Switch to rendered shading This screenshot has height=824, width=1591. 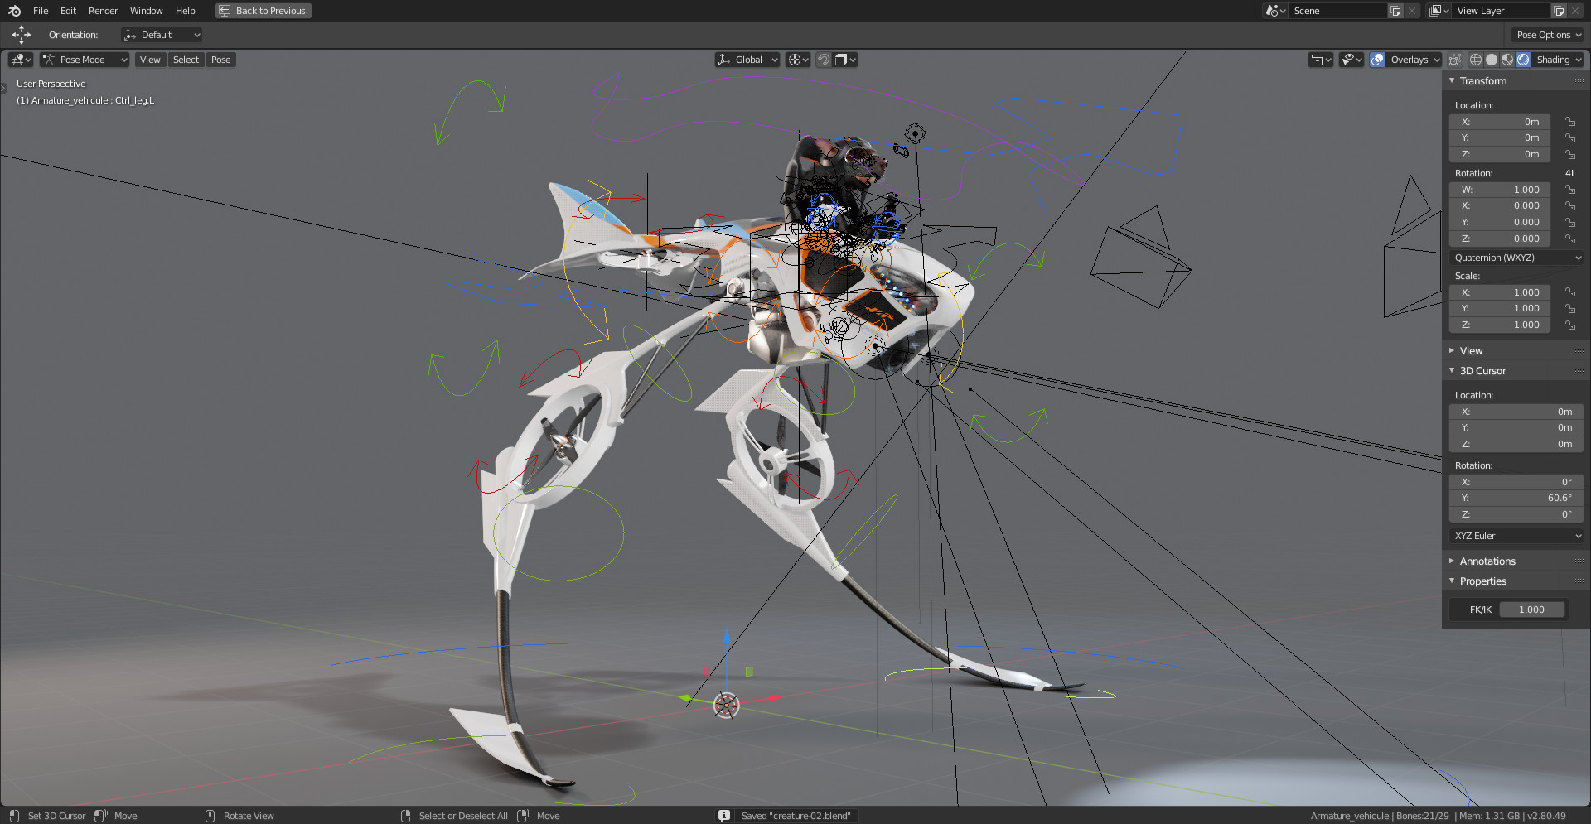click(1523, 60)
